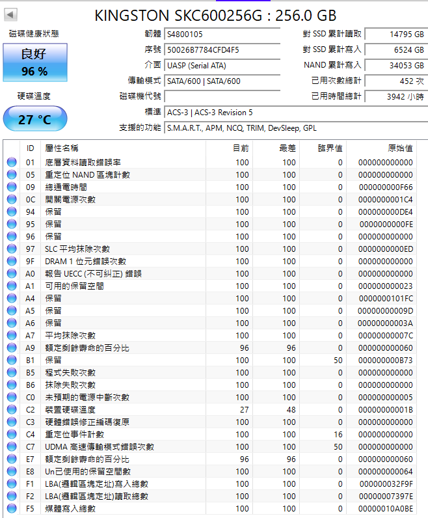Click the status orb for attribute 97
Image resolution: width=428 pixels, height=518 pixels.
coord(12,249)
